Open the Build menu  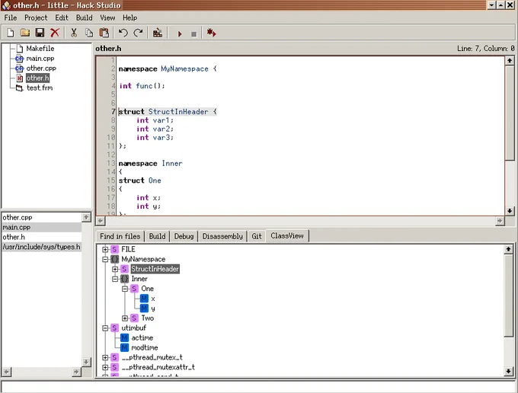tap(85, 18)
